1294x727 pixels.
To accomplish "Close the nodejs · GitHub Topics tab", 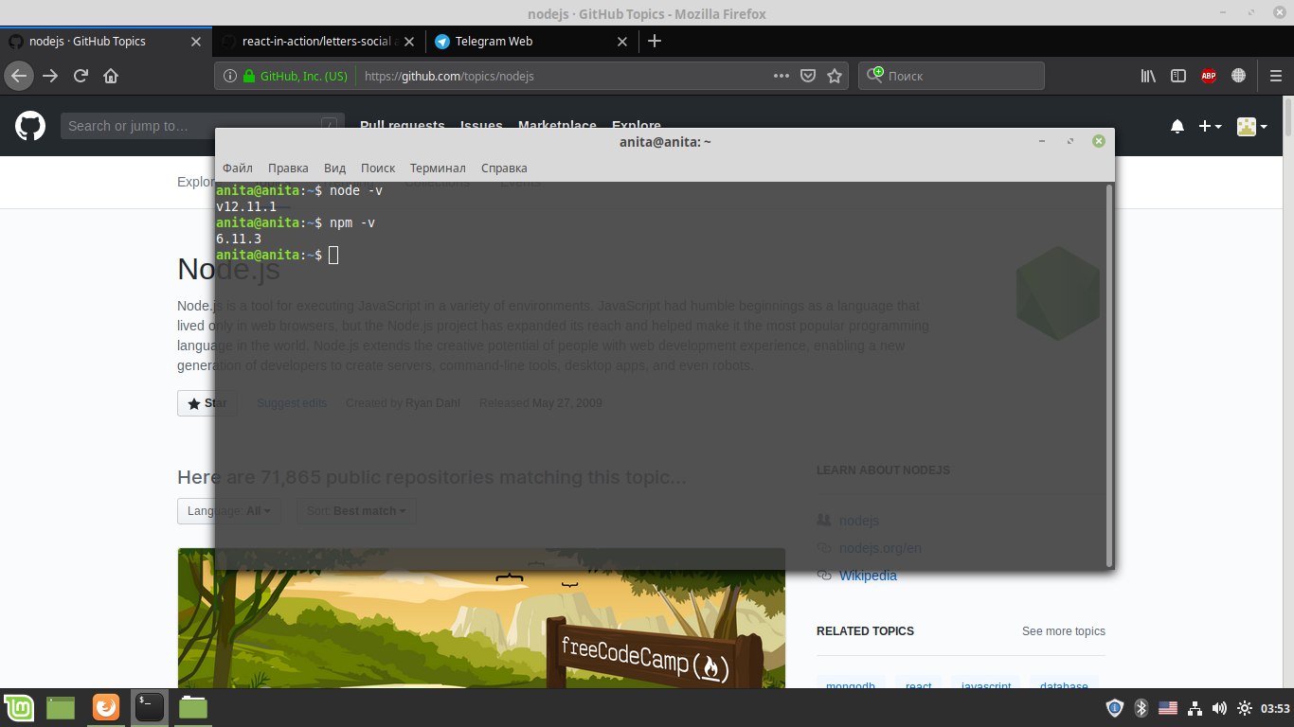I will pos(196,42).
